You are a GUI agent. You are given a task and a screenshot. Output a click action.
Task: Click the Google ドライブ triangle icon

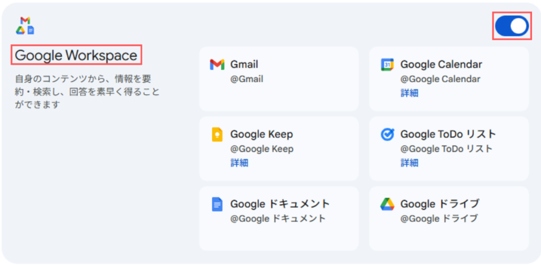click(x=387, y=204)
